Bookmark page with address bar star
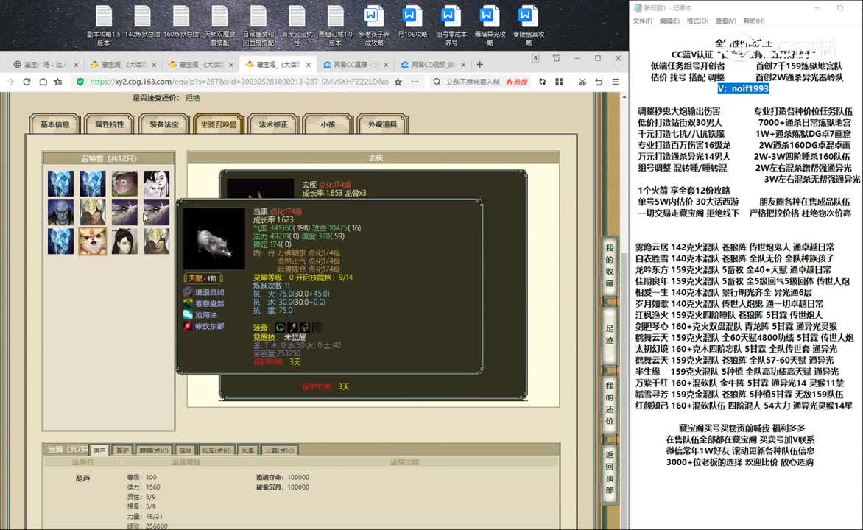Image resolution: width=863 pixels, height=530 pixels. coord(398,82)
